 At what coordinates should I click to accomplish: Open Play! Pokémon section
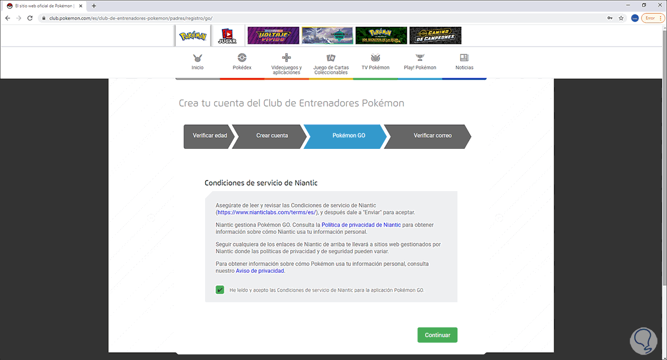point(420,62)
